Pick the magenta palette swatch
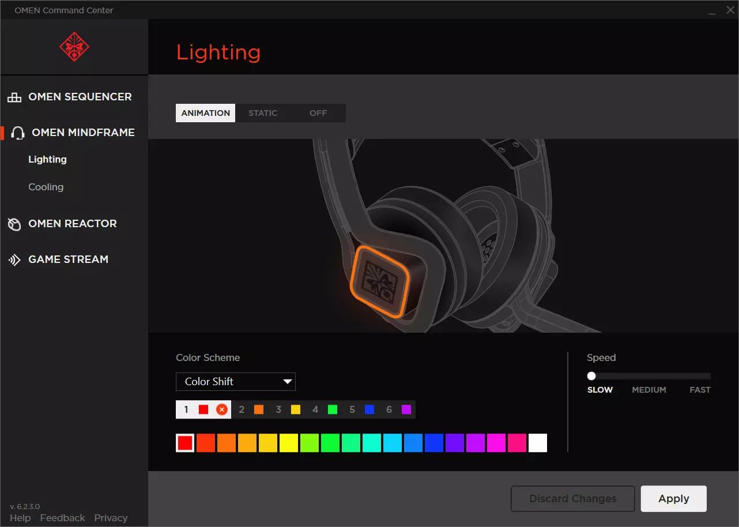The width and height of the screenshot is (739, 527). [496, 443]
